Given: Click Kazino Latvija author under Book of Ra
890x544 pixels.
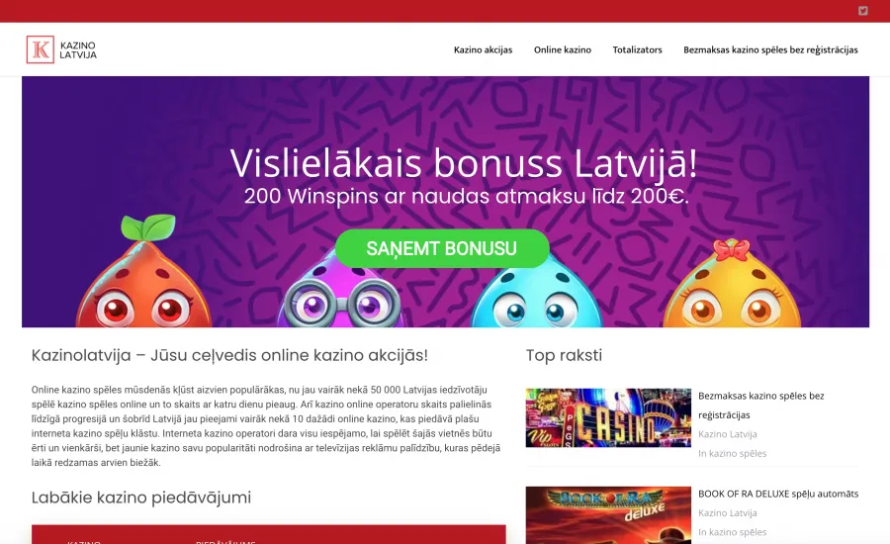Looking at the screenshot, I should (727, 512).
